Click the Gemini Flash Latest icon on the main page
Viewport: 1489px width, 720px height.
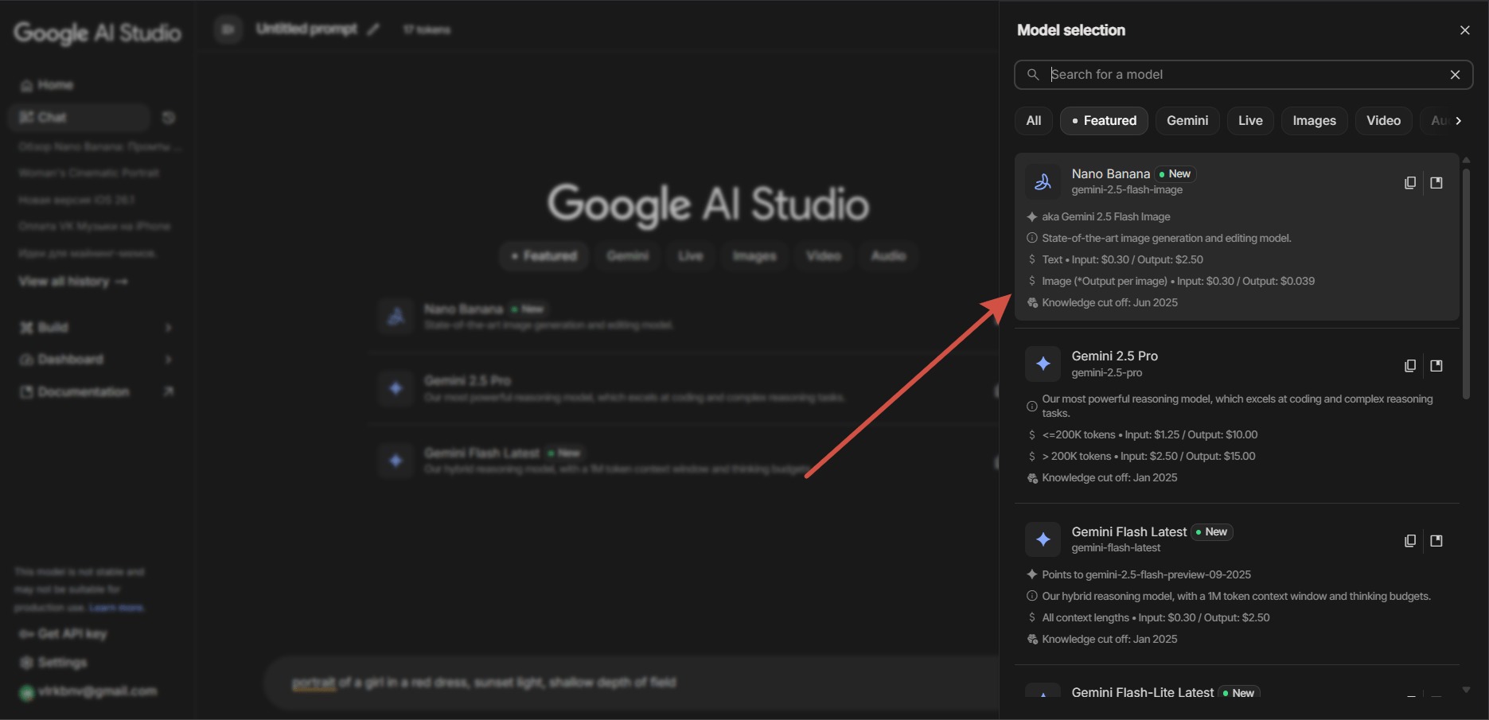[396, 461]
